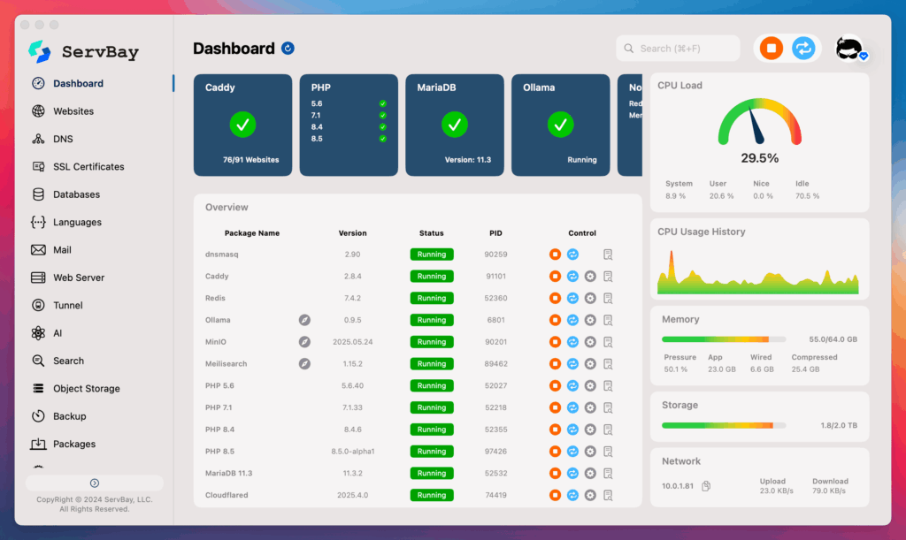Open the Websites section in the sidebar

tap(73, 111)
